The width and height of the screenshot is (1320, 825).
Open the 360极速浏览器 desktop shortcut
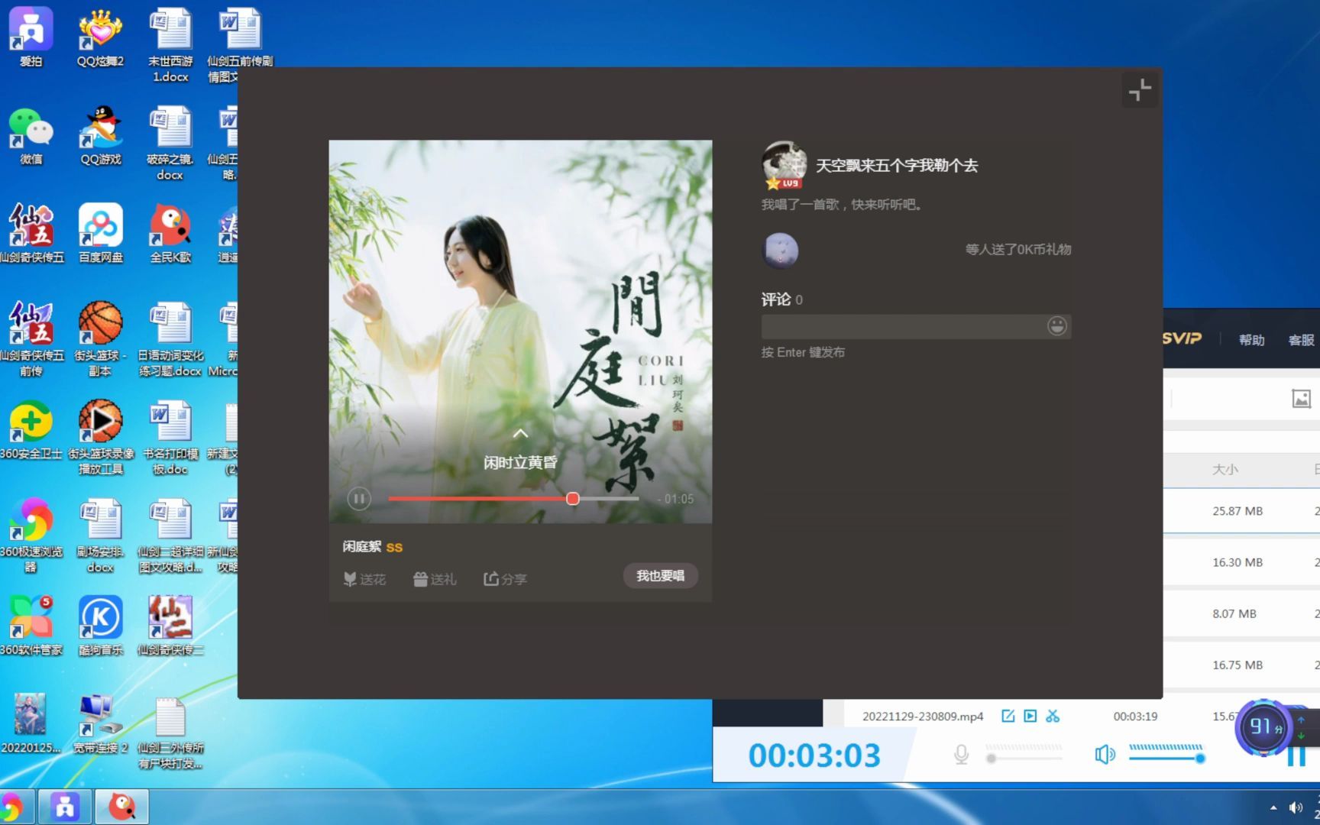coord(31,535)
